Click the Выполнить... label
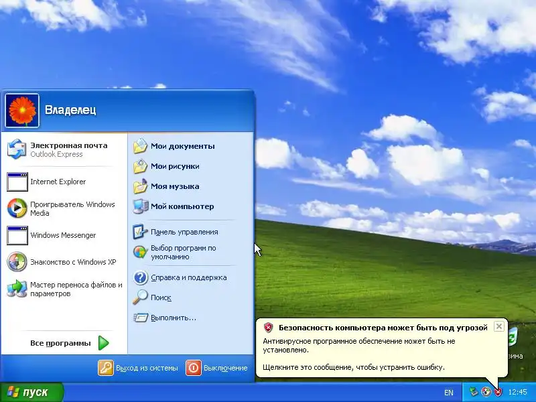The width and height of the screenshot is (536, 402). (174, 318)
